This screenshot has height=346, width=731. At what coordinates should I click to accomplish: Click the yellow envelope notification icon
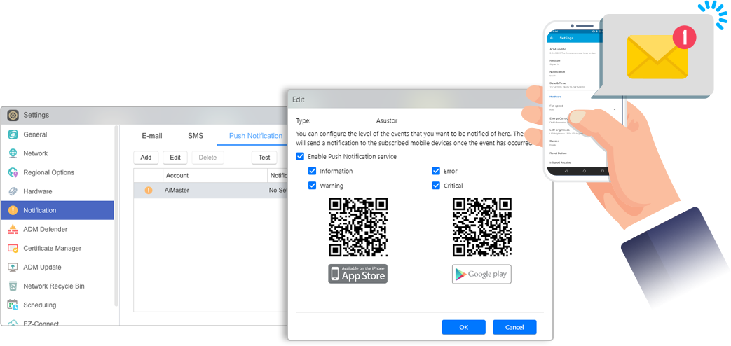[x=657, y=56]
